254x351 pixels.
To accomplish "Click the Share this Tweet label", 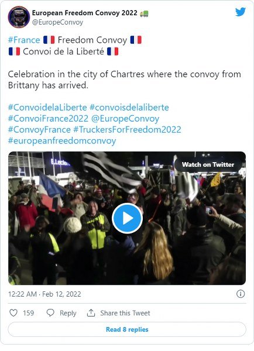I will click(125, 313).
